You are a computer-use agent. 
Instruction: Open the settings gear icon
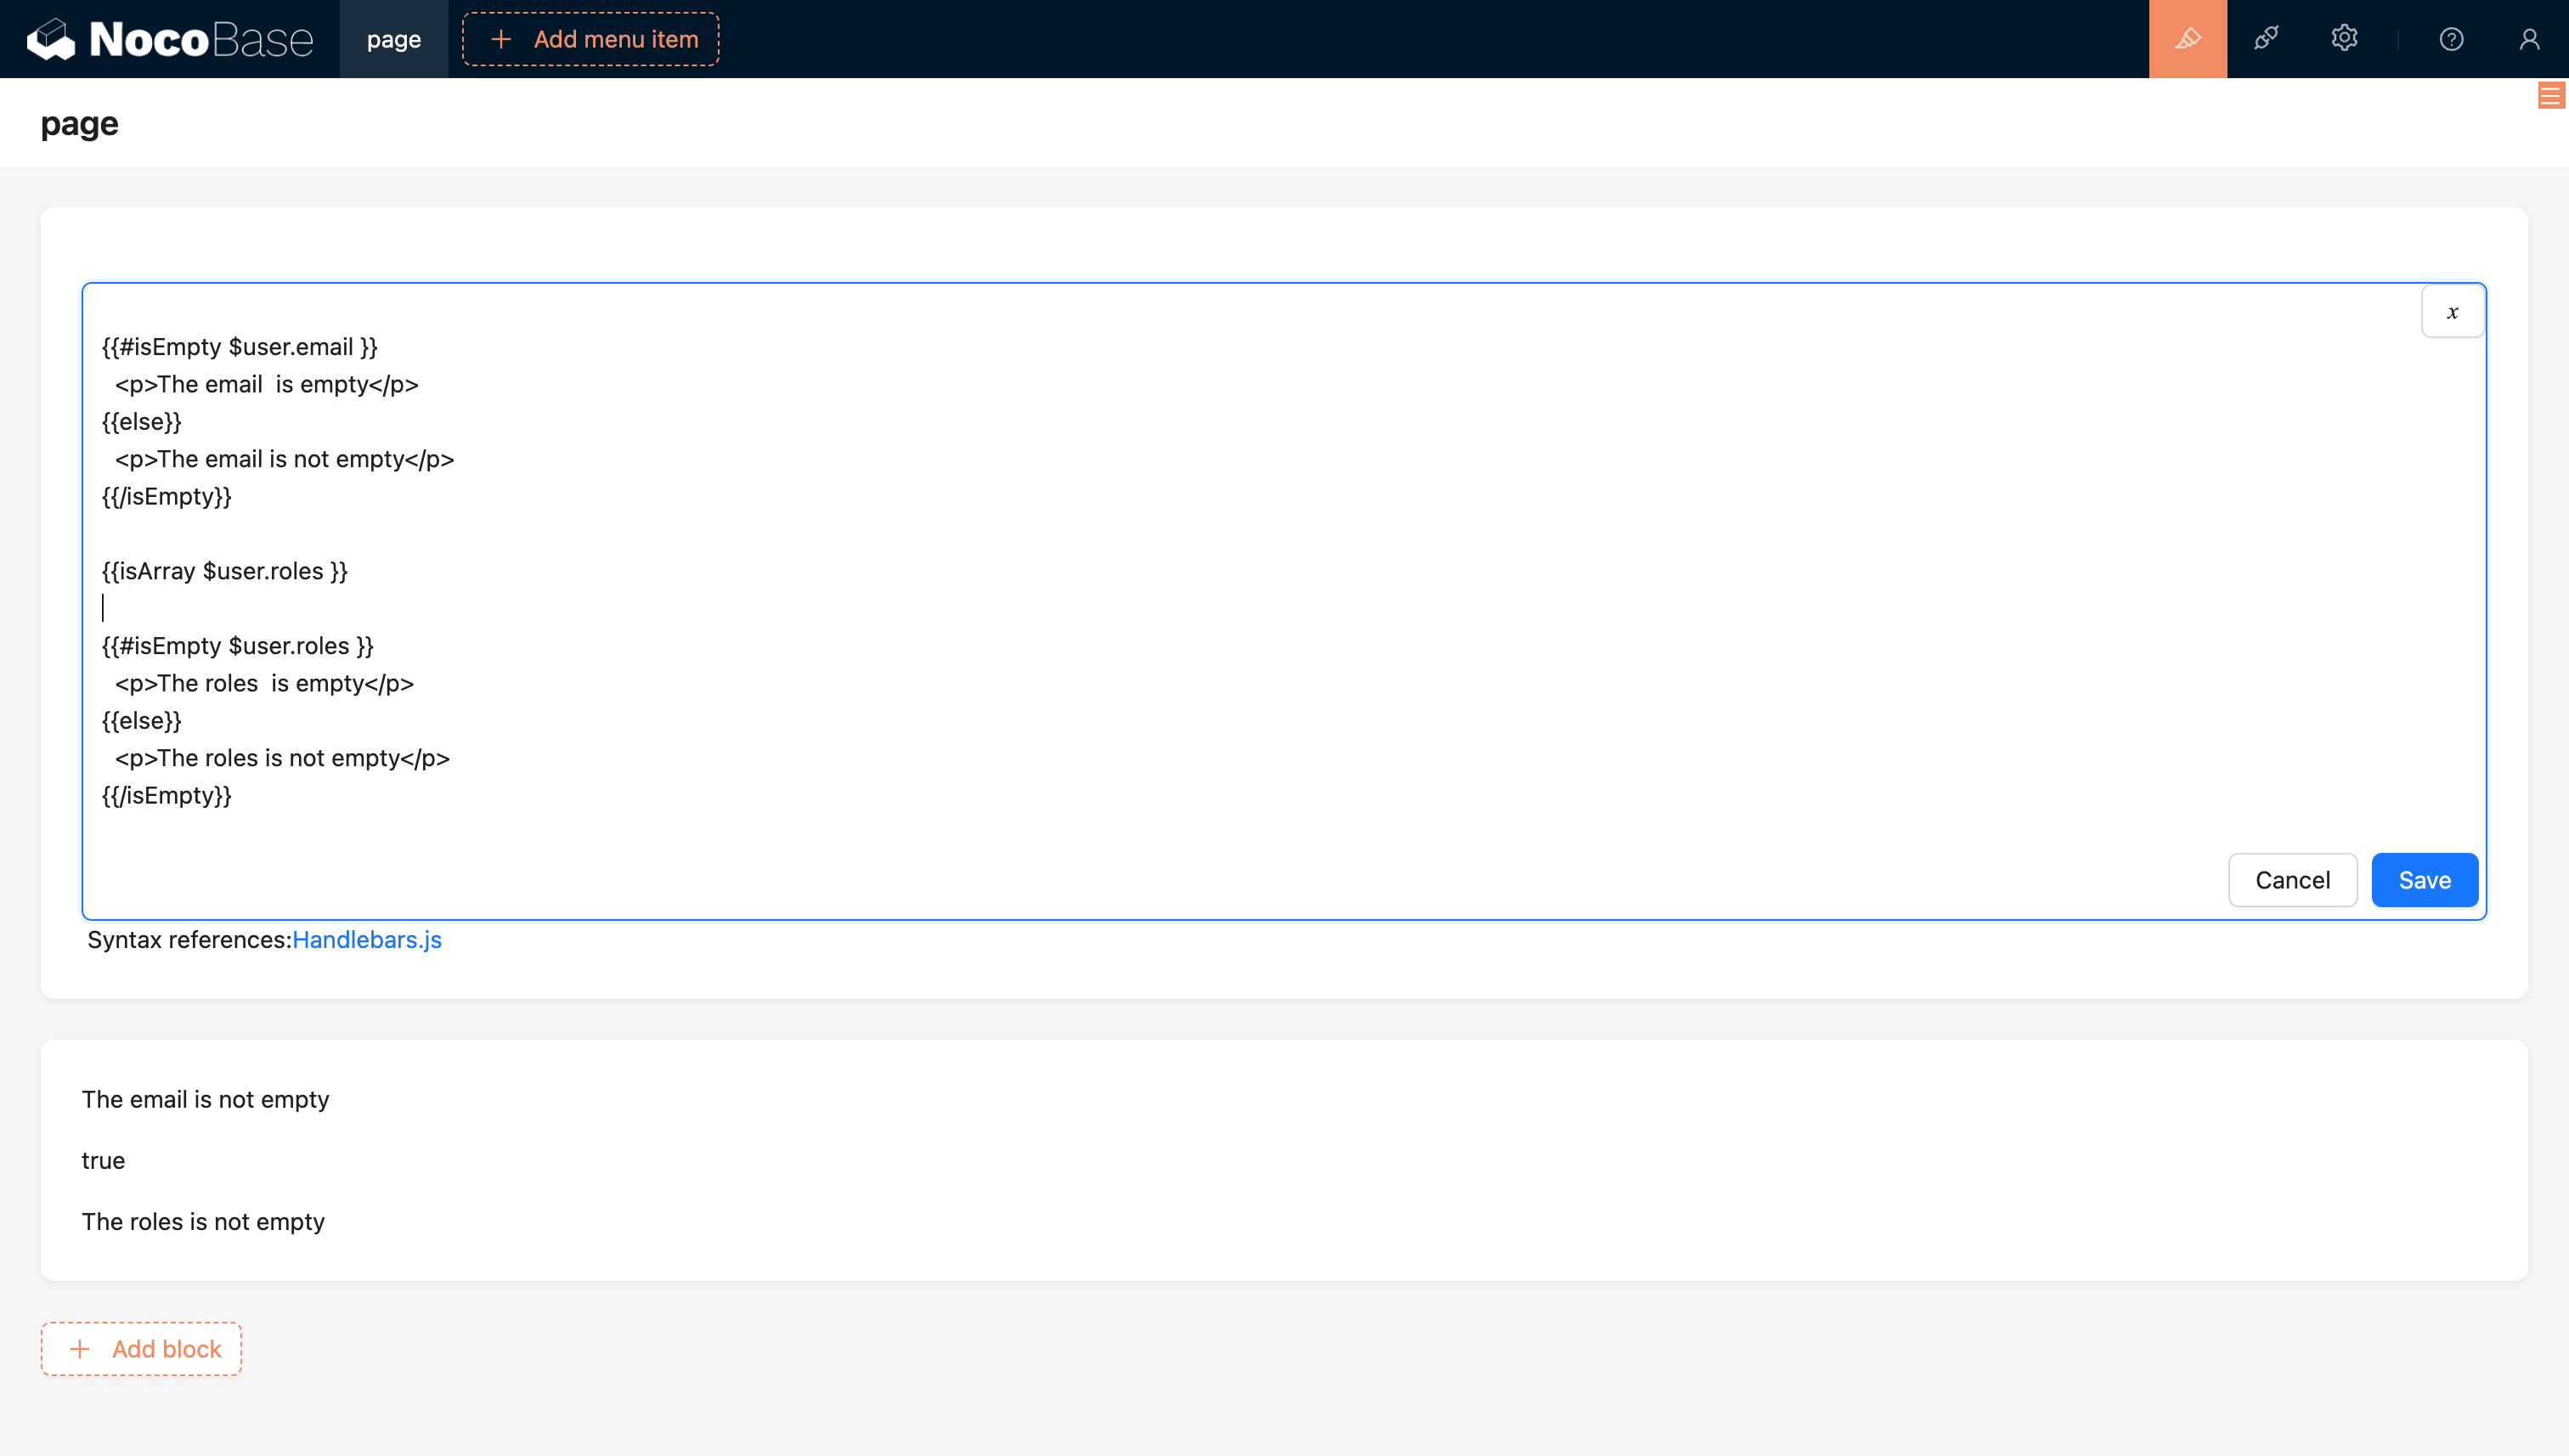tap(2344, 39)
